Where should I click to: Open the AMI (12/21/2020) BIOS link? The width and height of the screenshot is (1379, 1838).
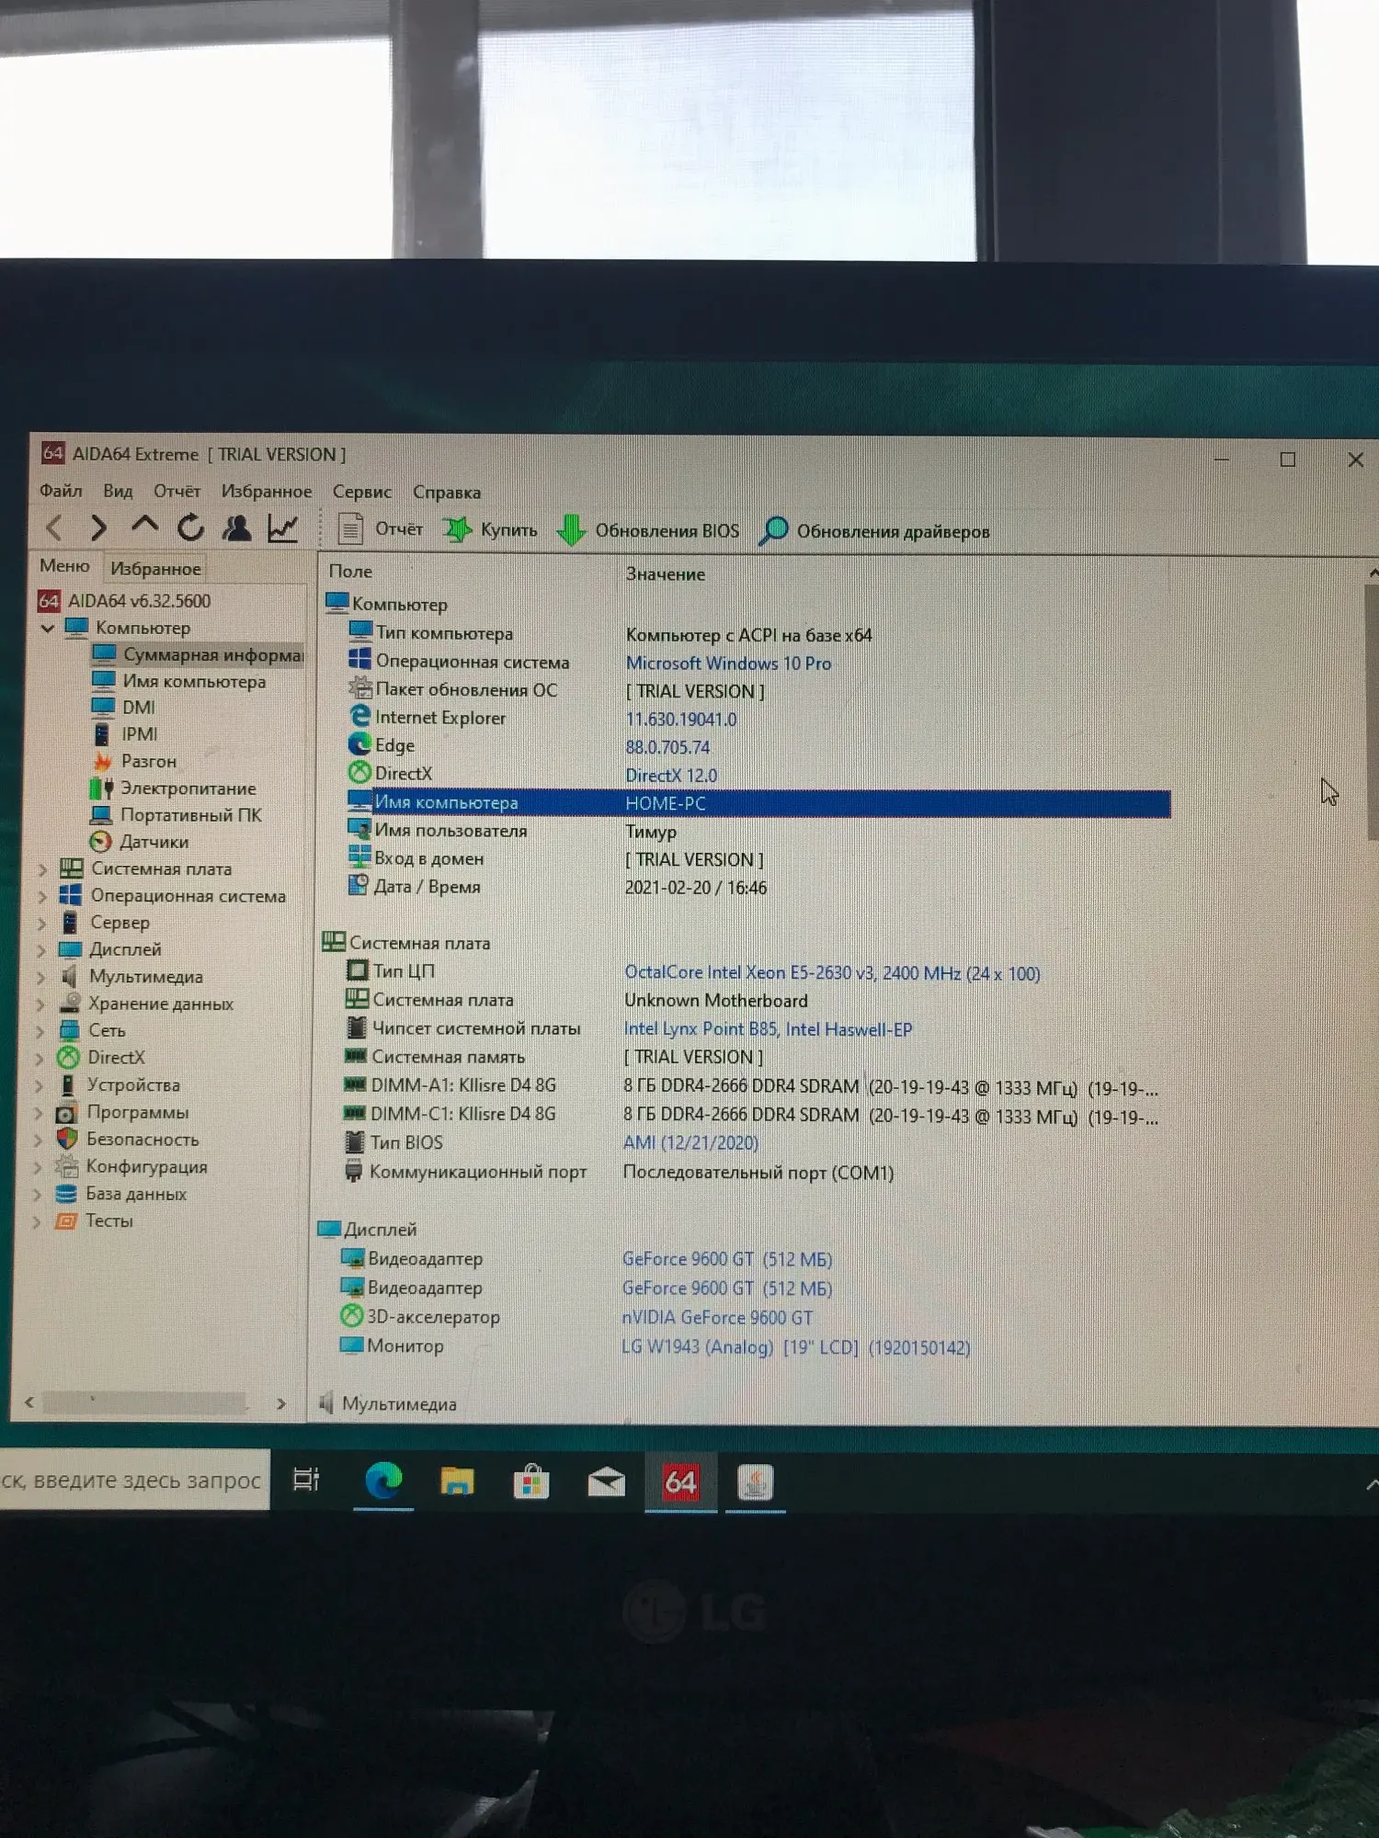coord(690,1143)
